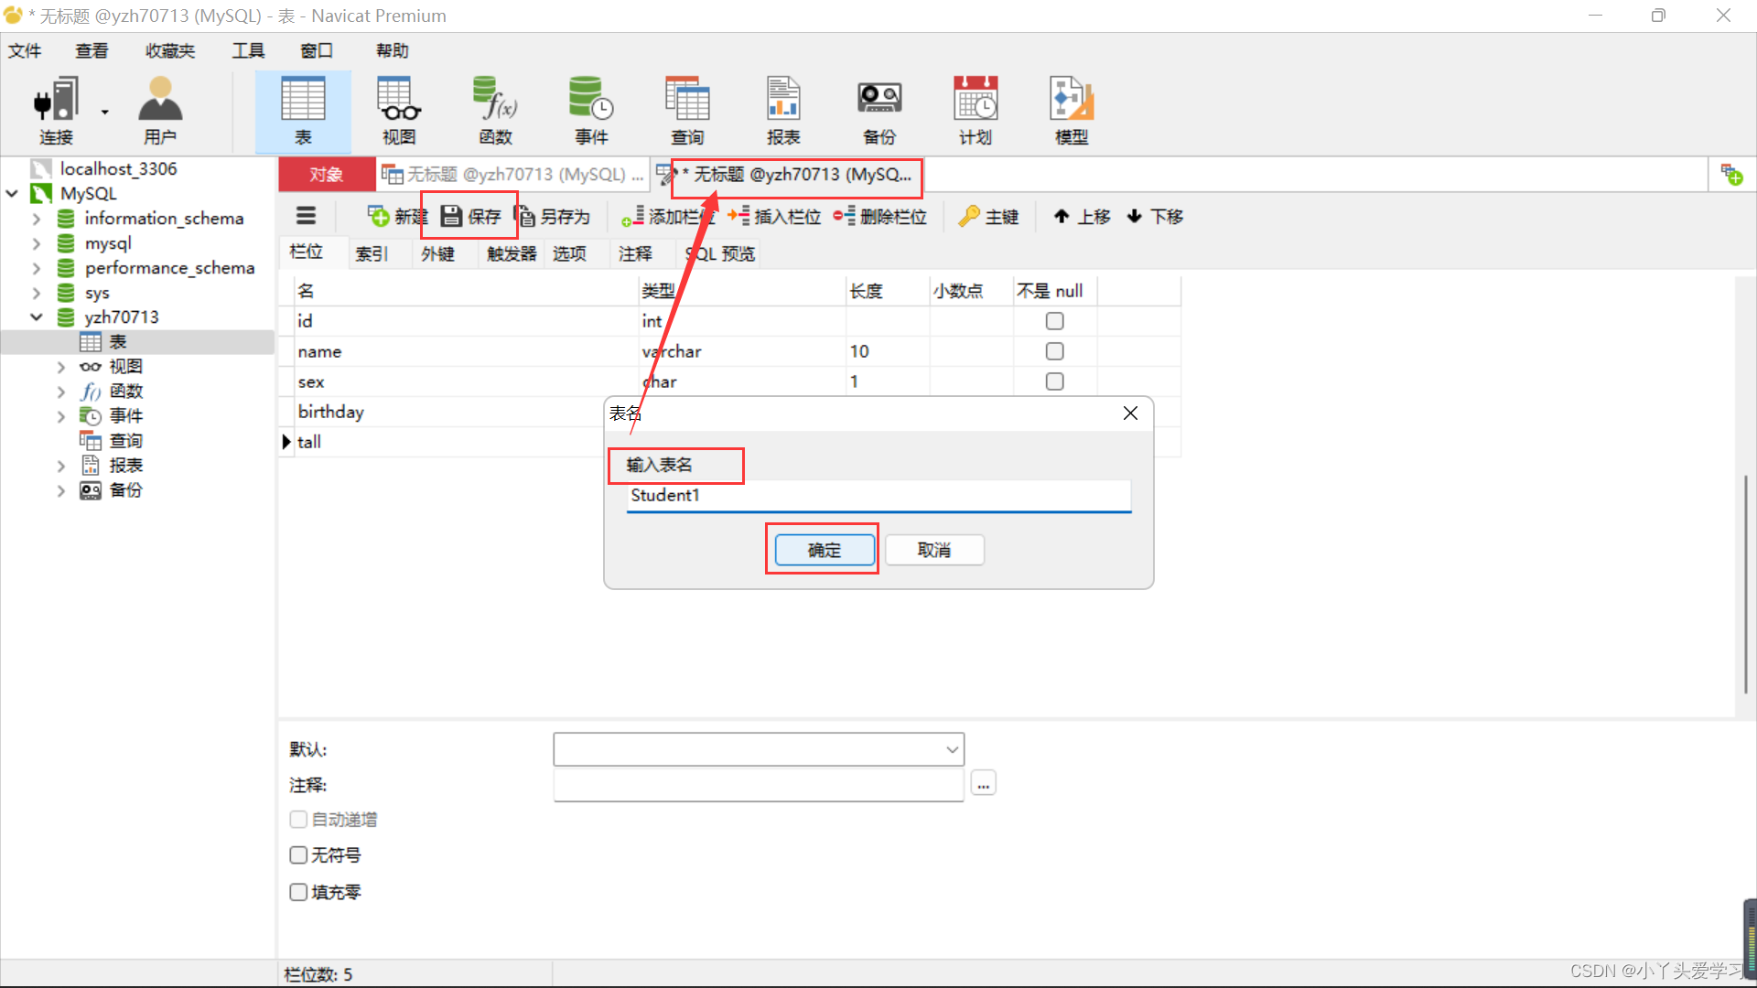Open the 文件 (File) menu
This screenshot has width=1757, height=988.
(x=25, y=50)
